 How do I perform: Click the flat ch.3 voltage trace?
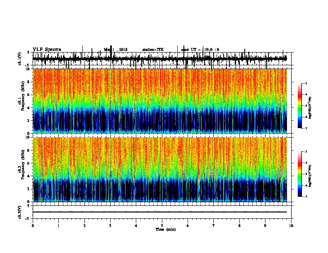[159, 212]
